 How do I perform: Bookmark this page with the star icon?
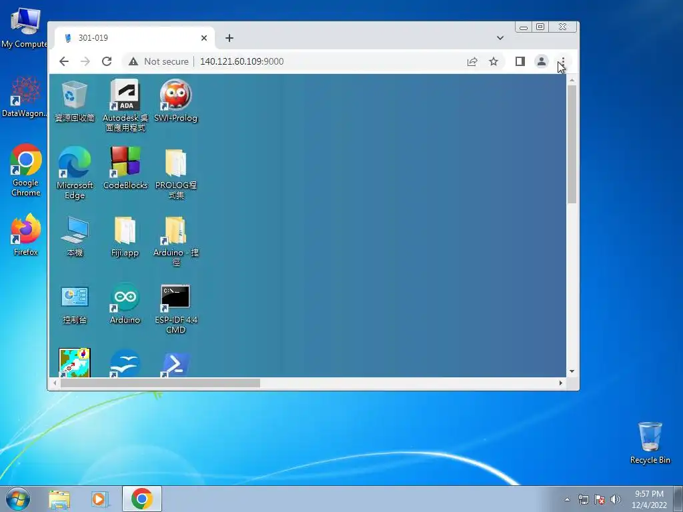(x=494, y=61)
